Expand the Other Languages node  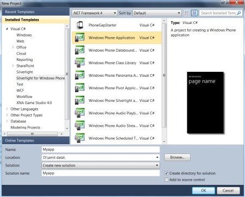(x=7, y=109)
